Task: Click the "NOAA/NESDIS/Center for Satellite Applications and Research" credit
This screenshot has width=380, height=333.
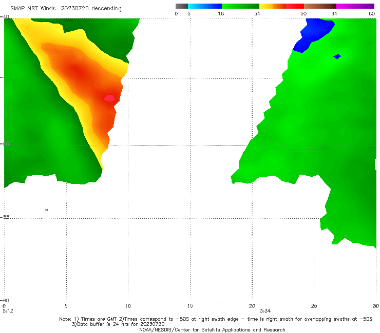Action: pyautogui.click(x=212, y=329)
